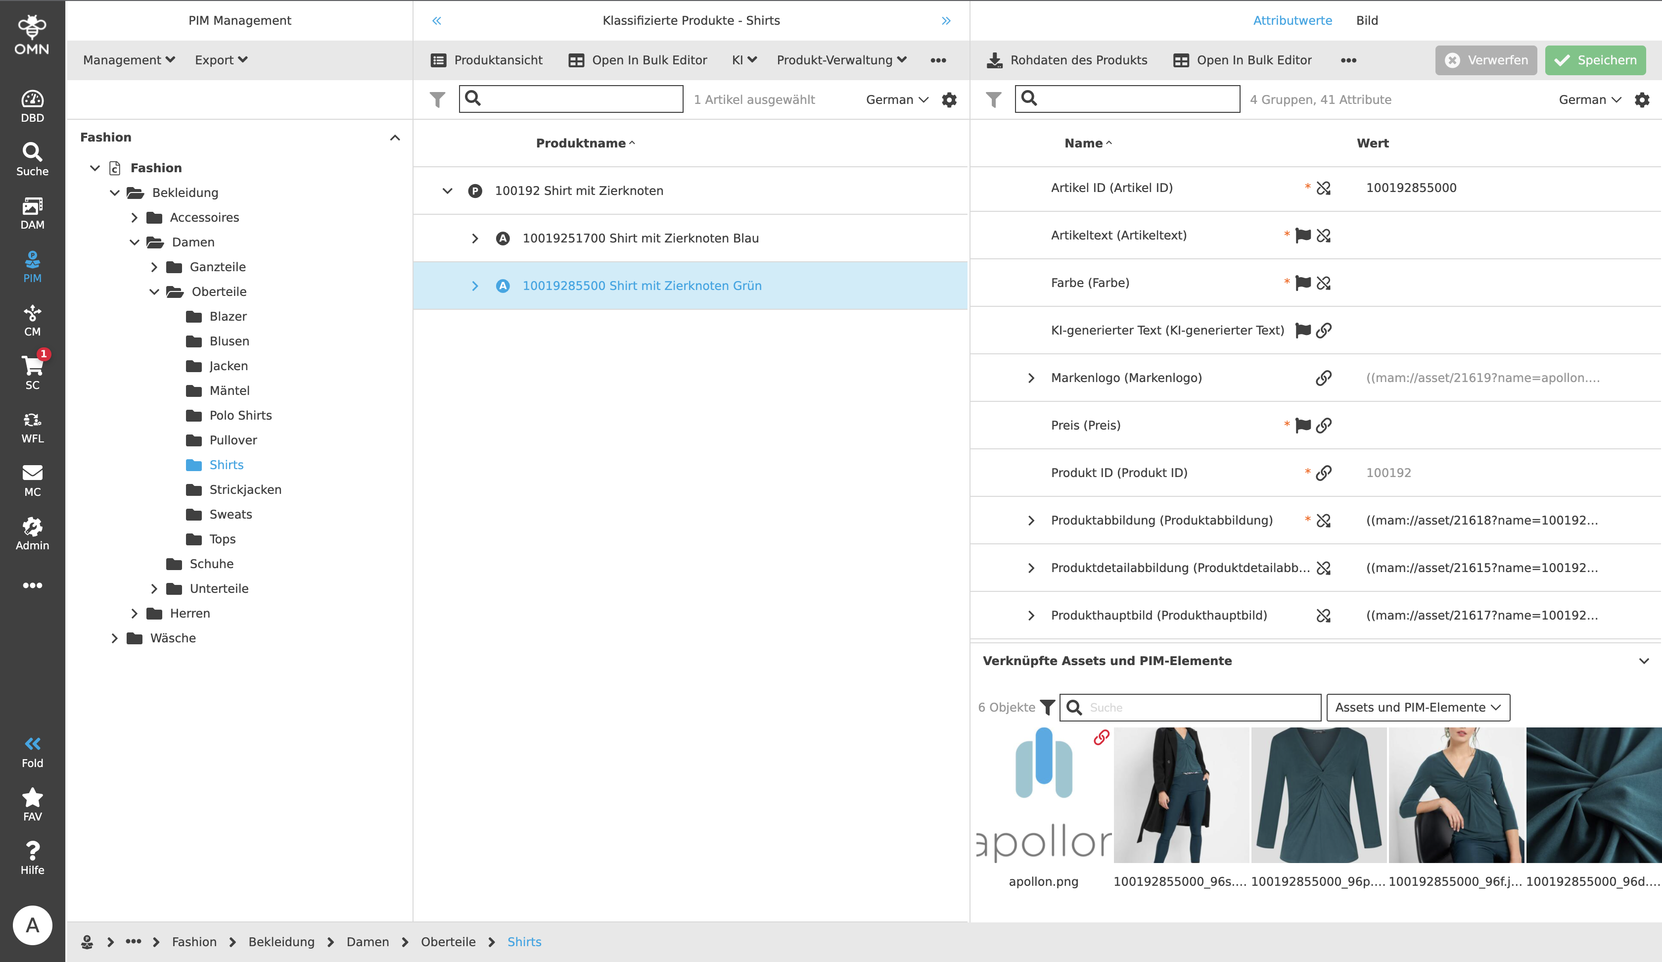Open the Assets und PIM-Elemente dropdown
1662x962 pixels.
pyautogui.click(x=1417, y=707)
